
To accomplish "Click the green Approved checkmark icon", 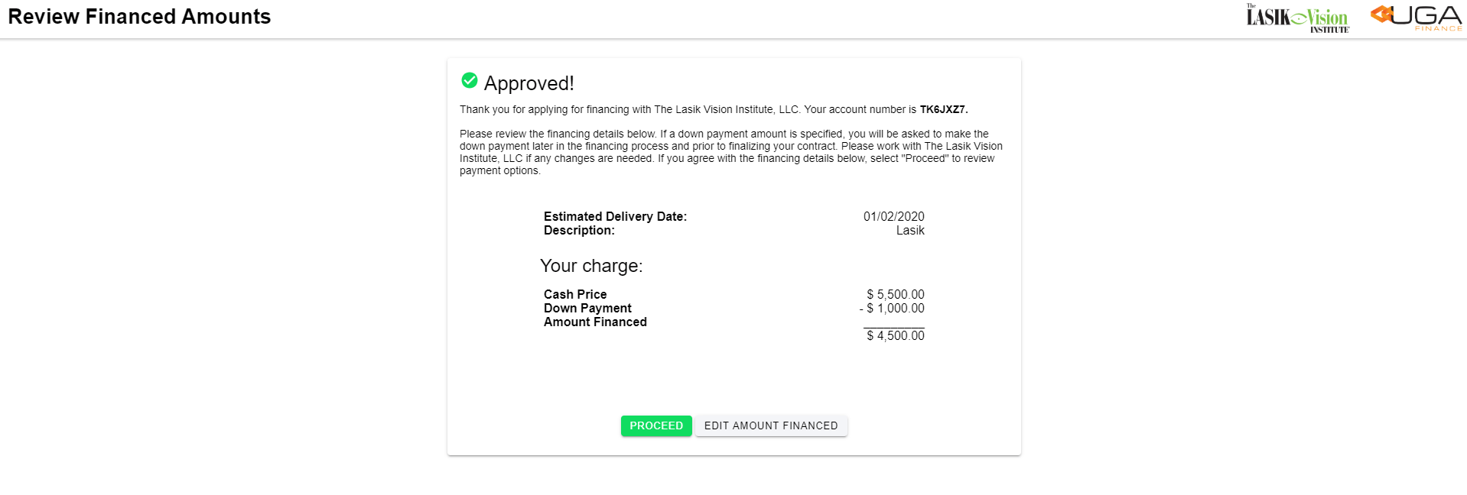I will point(470,80).
